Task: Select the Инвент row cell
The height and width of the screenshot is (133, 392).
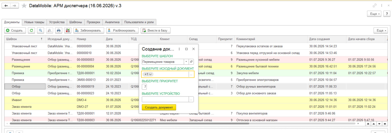Action: click(x=25, y=100)
